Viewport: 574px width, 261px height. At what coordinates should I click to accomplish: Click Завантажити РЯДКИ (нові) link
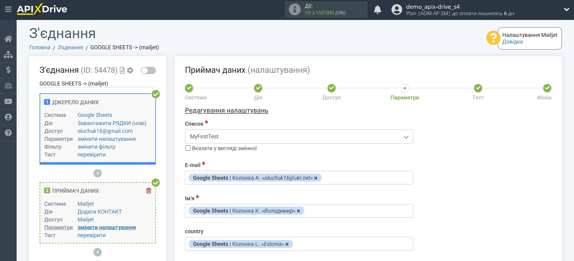coord(112,123)
